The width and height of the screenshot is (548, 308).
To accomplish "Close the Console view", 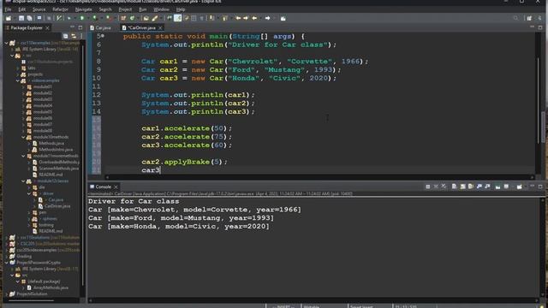I will click(116, 187).
